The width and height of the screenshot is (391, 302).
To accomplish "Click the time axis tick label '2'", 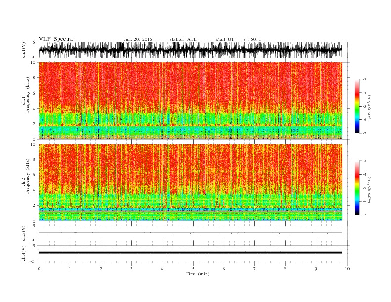I will (x=101, y=269).
